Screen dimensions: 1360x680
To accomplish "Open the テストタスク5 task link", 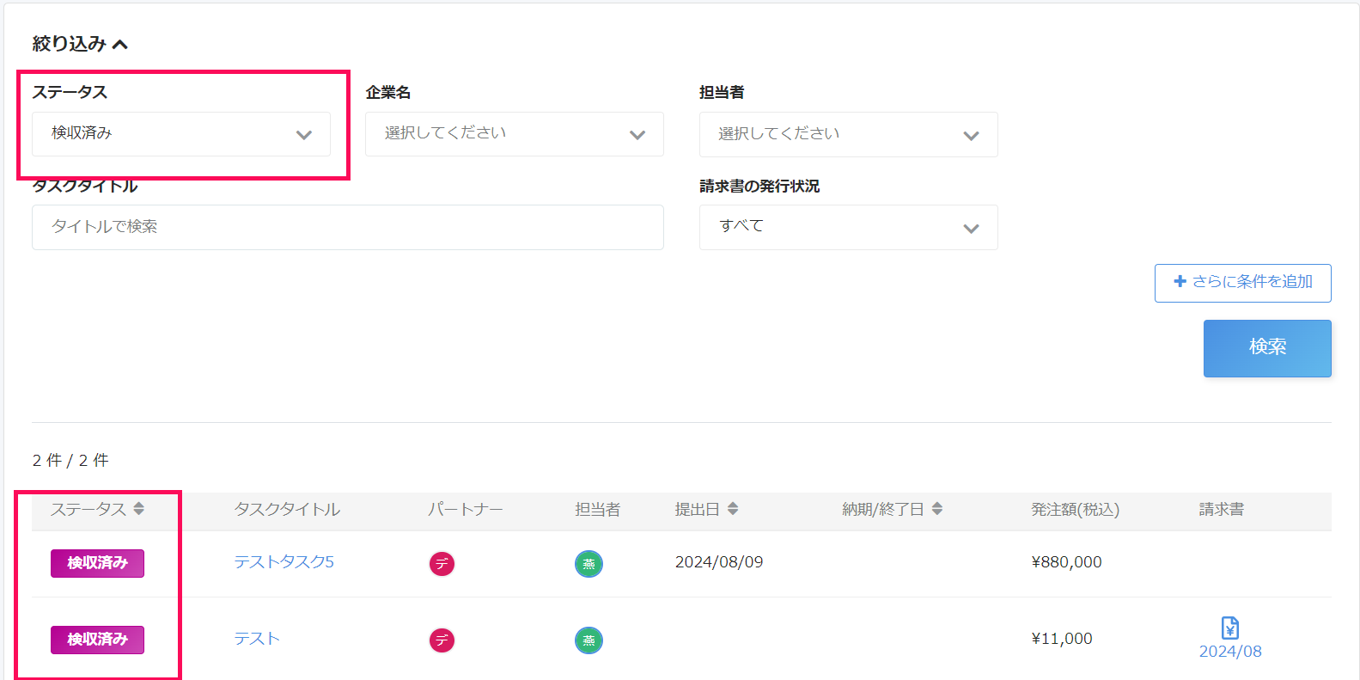I will 284,562.
